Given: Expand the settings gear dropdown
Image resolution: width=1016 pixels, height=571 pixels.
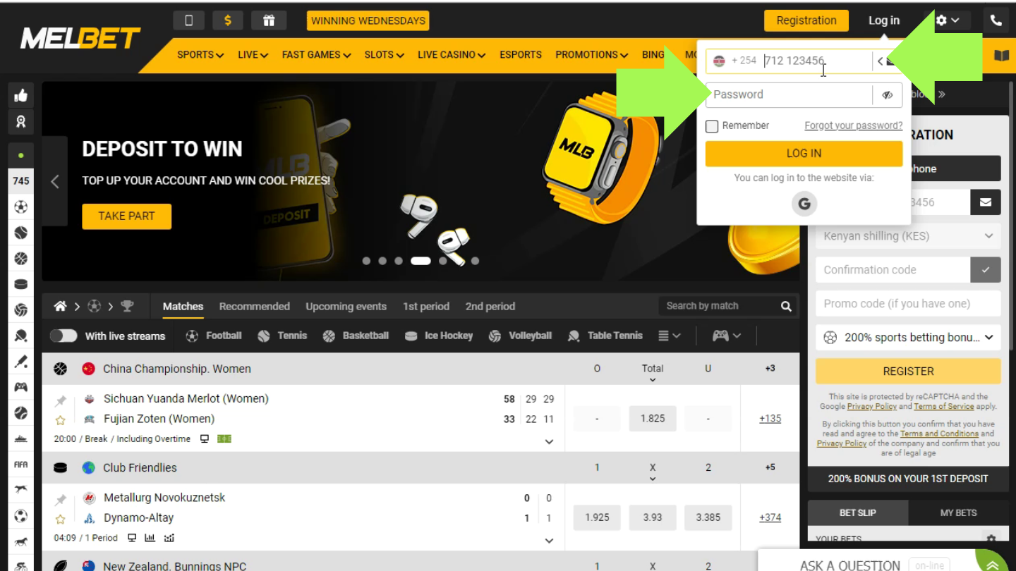Looking at the screenshot, I should [947, 20].
